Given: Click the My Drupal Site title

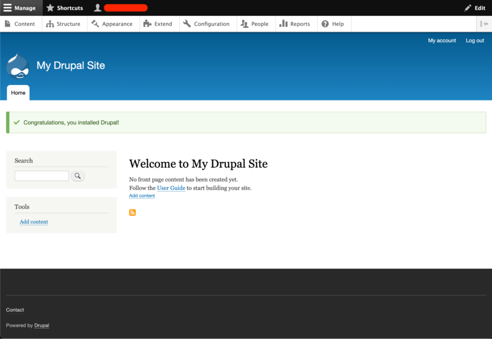Looking at the screenshot, I should (x=71, y=65).
